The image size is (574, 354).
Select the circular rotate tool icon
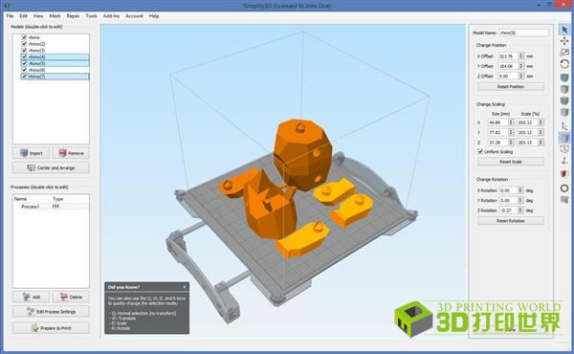pos(564,64)
